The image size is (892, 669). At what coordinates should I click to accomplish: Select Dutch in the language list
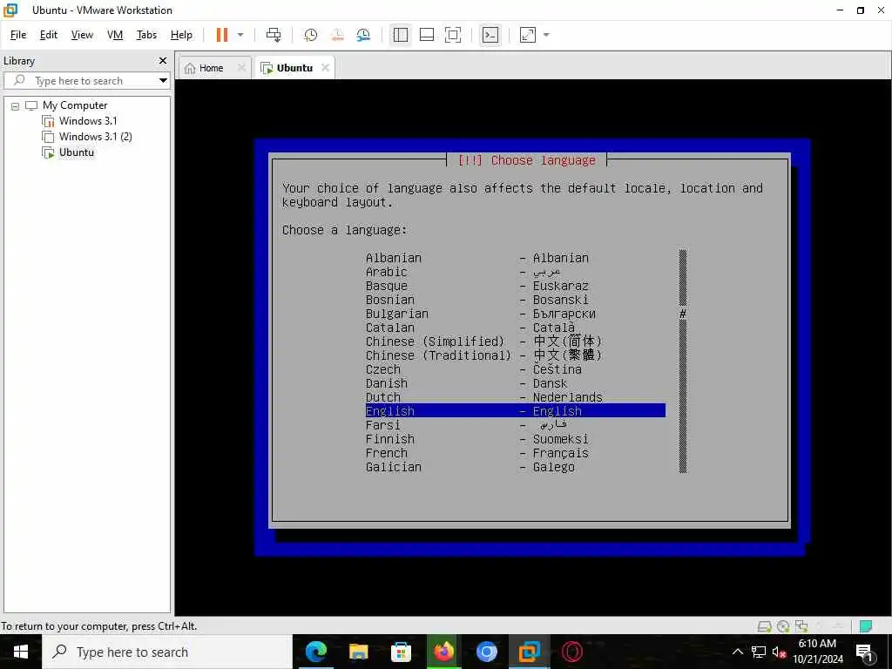click(516, 397)
